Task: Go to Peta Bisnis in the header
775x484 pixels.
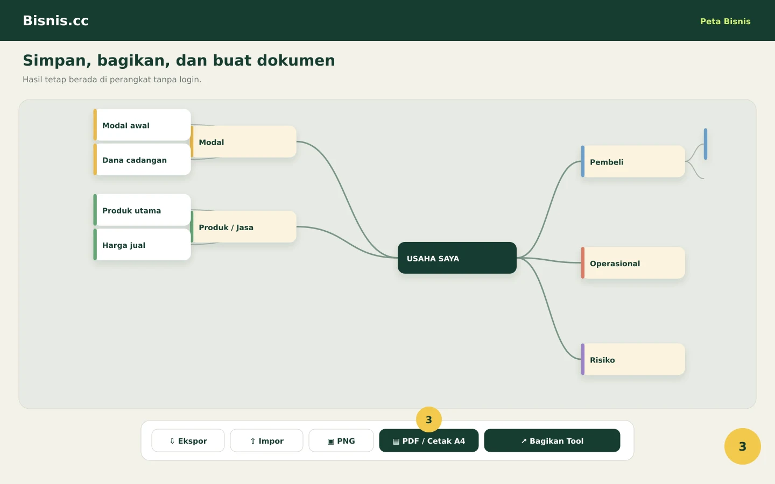Action: click(x=725, y=22)
